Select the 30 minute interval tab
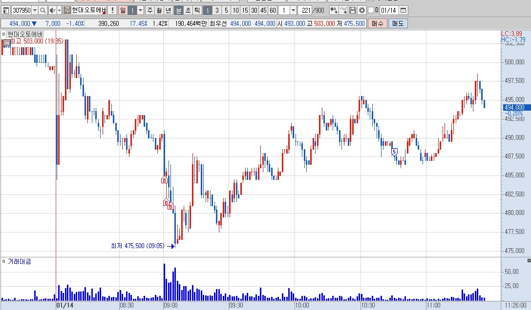 tap(254, 11)
